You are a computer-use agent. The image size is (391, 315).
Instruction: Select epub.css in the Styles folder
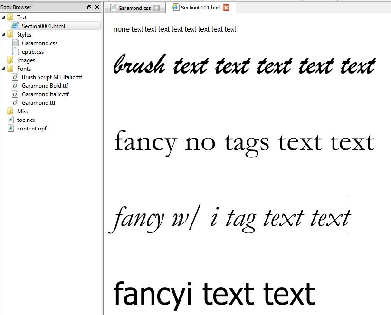[x=33, y=52]
